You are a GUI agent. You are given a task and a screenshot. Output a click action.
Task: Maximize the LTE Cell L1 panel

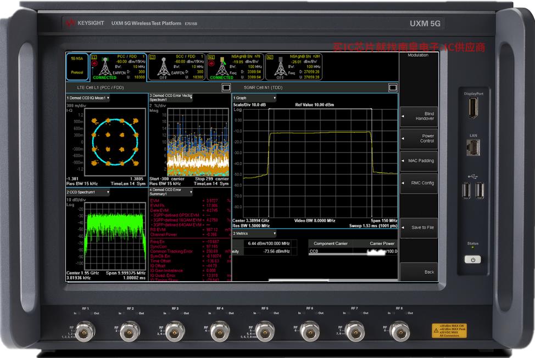click(x=226, y=88)
